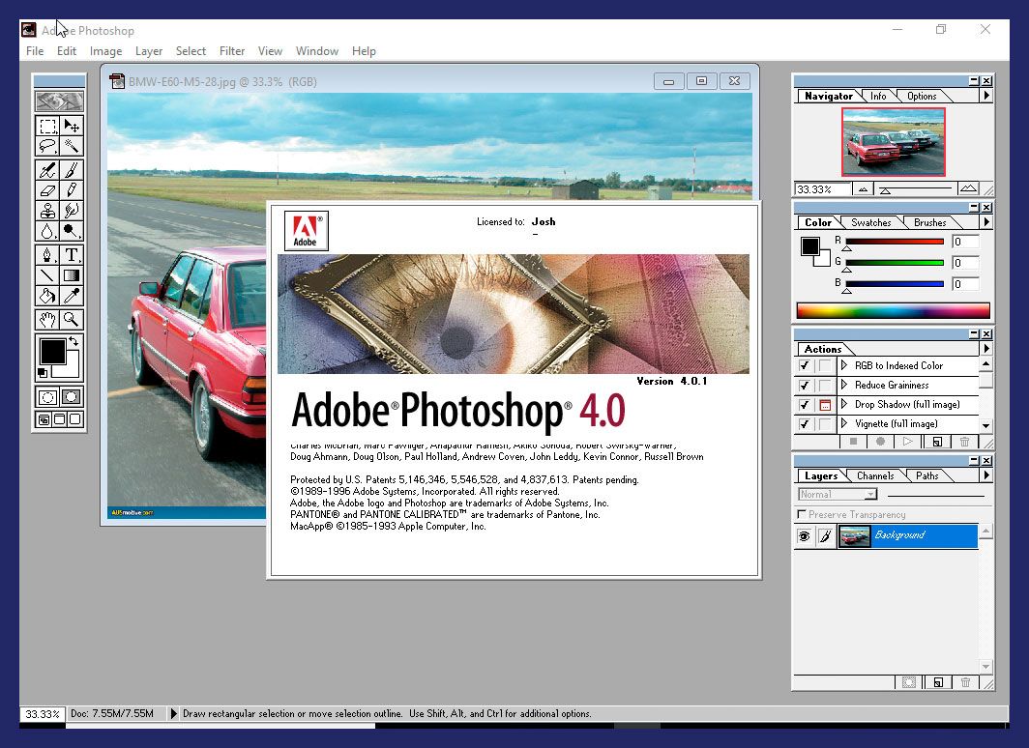The height and width of the screenshot is (748, 1029).
Task: Toggle the RGB to Indexed Color action checkmark
Action: pos(804,366)
